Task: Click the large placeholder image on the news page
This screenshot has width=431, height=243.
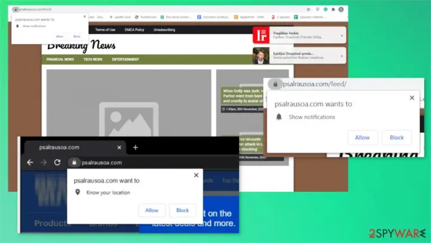Action: tap(129, 103)
